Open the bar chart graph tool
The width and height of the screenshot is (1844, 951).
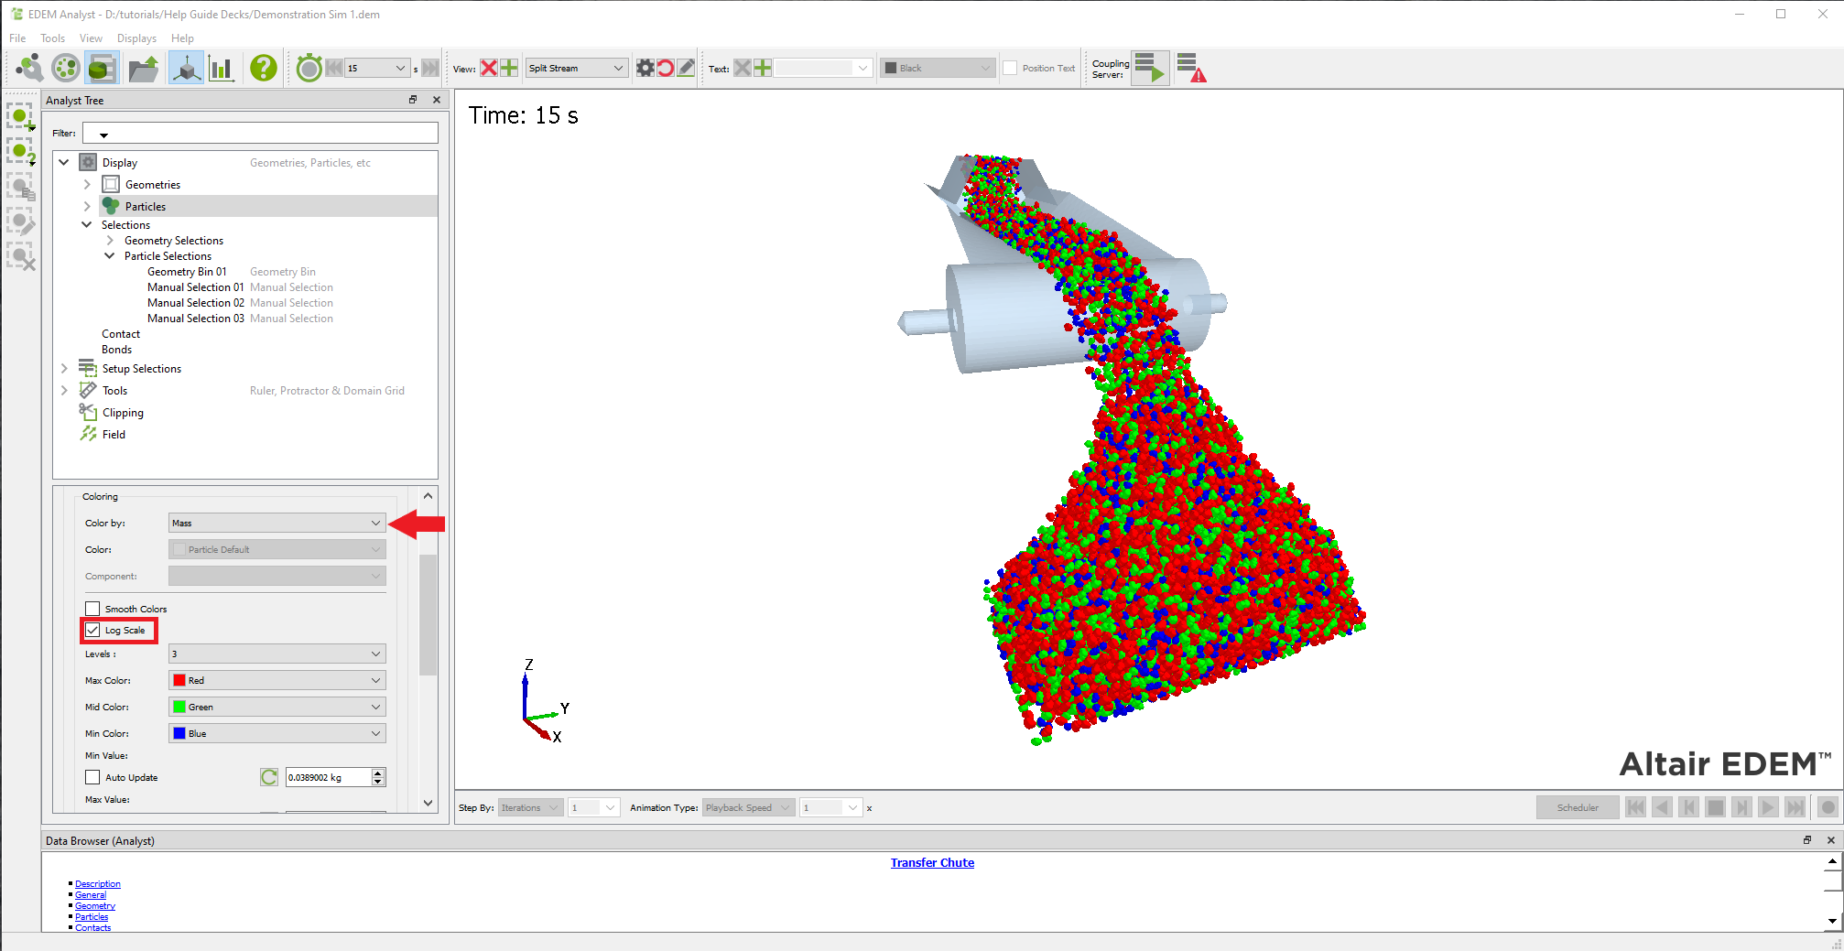(221, 68)
